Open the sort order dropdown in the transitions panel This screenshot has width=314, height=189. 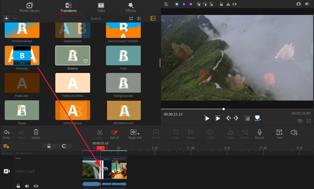139,18
